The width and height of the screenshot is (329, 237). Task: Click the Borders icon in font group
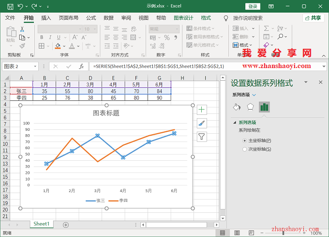[42, 46]
